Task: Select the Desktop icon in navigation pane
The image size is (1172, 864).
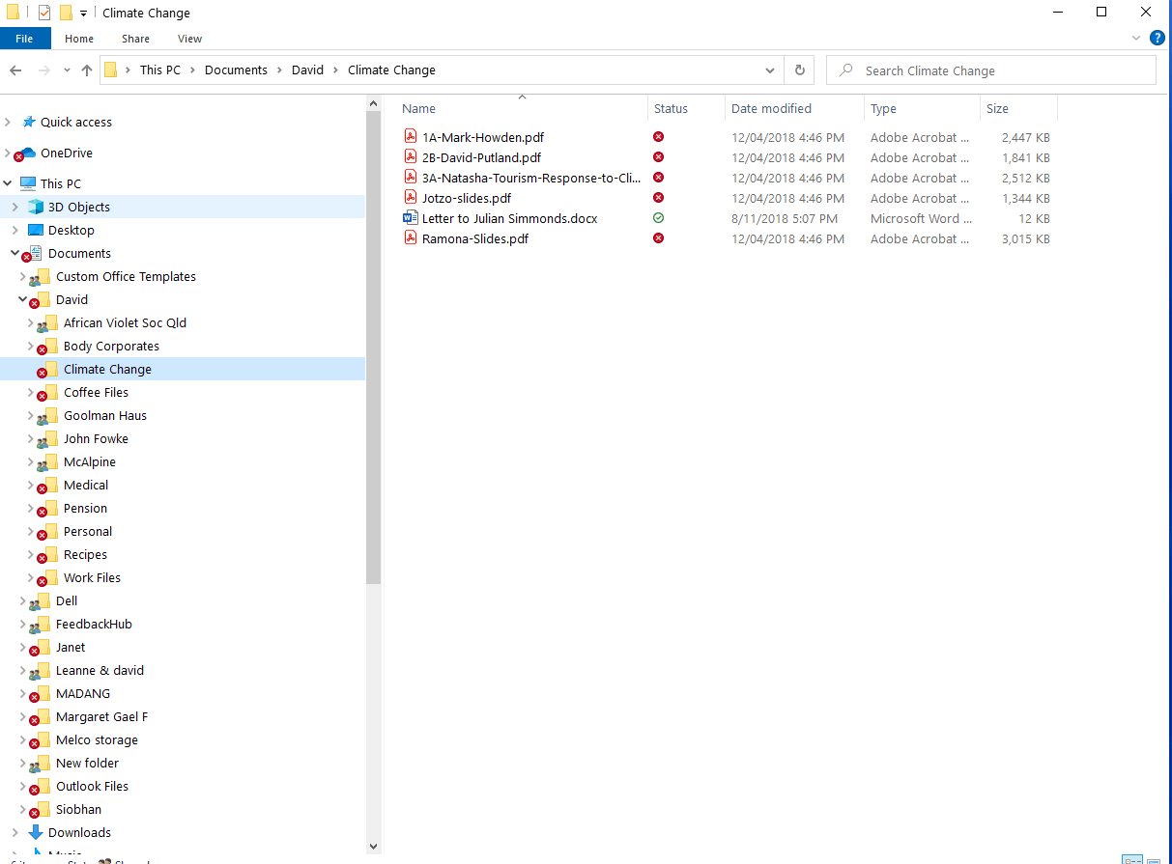Action: (x=36, y=230)
